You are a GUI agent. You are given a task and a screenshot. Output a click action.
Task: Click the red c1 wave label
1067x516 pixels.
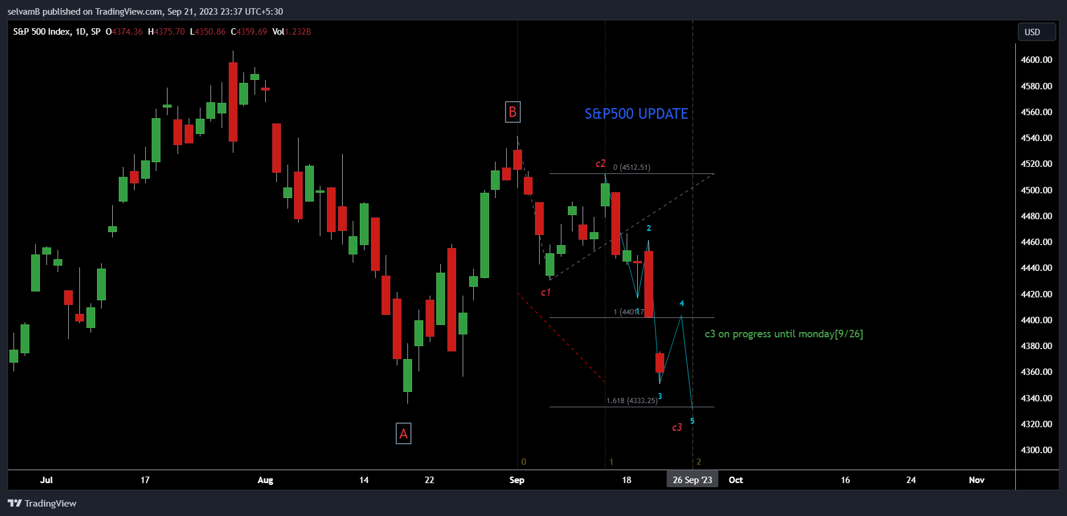point(546,292)
